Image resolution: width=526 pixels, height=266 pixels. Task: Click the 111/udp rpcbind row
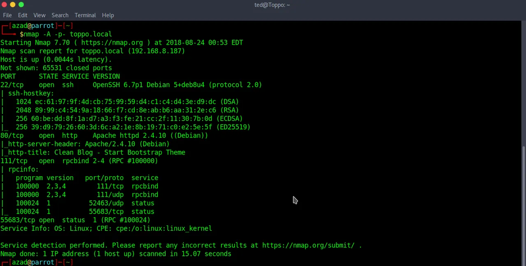tap(79, 195)
